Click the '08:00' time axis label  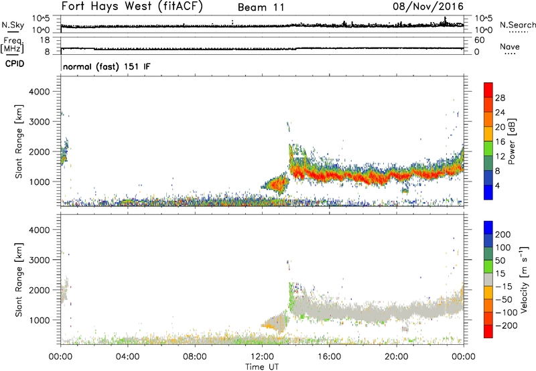pos(195,357)
